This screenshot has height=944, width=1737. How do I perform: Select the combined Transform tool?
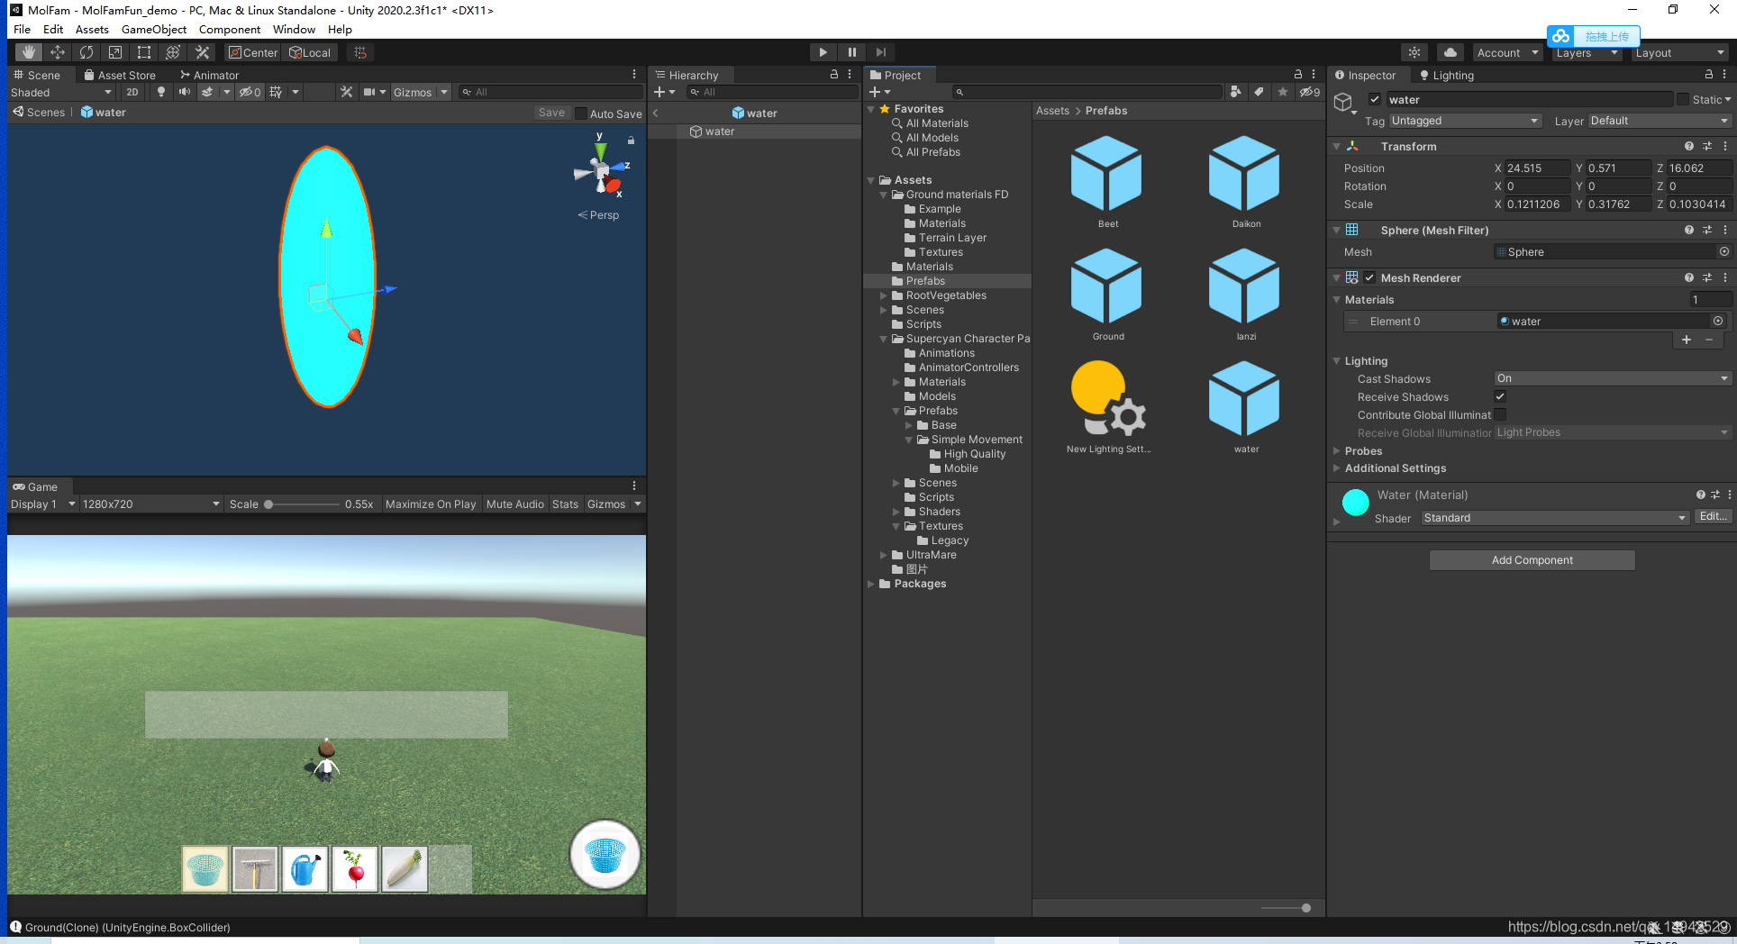point(173,52)
